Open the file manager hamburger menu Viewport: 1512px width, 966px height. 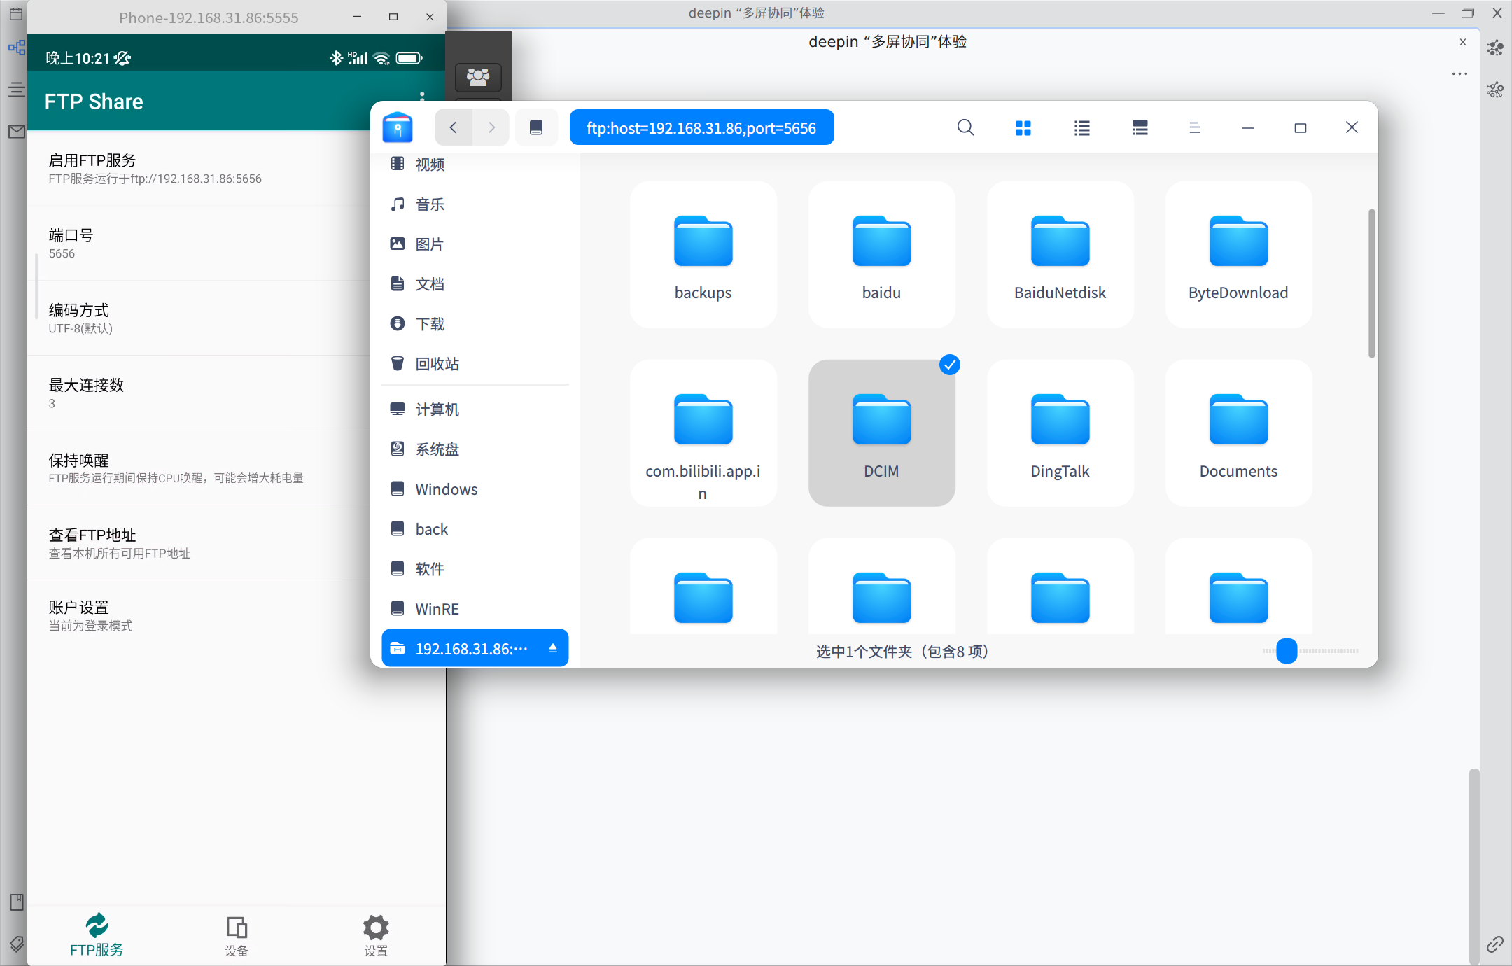[x=1195, y=127]
